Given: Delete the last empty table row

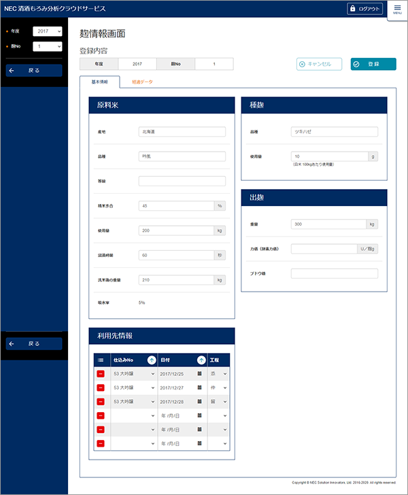Looking at the screenshot, I should click(x=101, y=443).
